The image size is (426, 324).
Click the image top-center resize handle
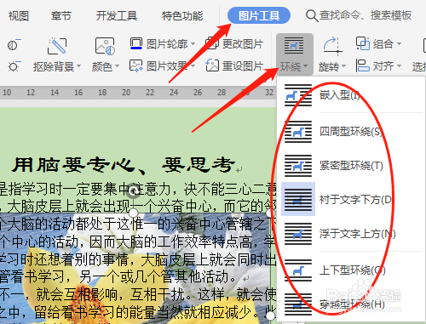tap(133, 213)
